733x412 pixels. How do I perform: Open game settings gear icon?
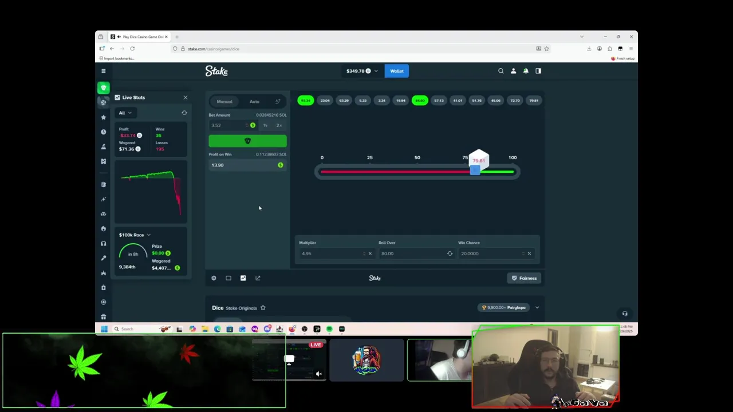(x=214, y=278)
